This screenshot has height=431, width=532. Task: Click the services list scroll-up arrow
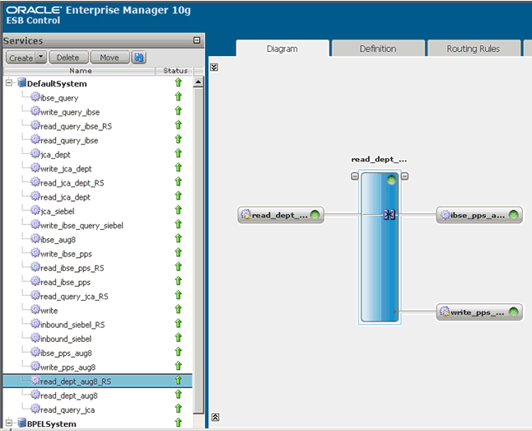coord(198,82)
